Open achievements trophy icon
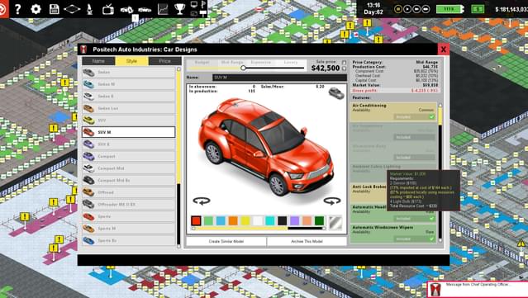Screen dimensions: 528x298 click(x=180, y=9)
